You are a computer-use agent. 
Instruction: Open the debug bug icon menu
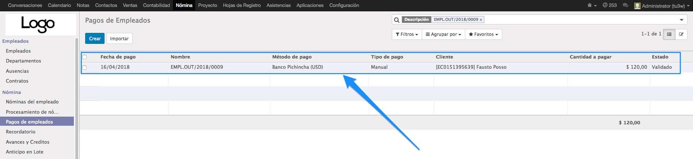coord(592,5)
